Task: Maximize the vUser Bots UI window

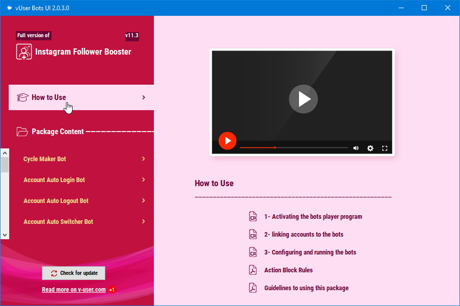Action: pos(424,8)
